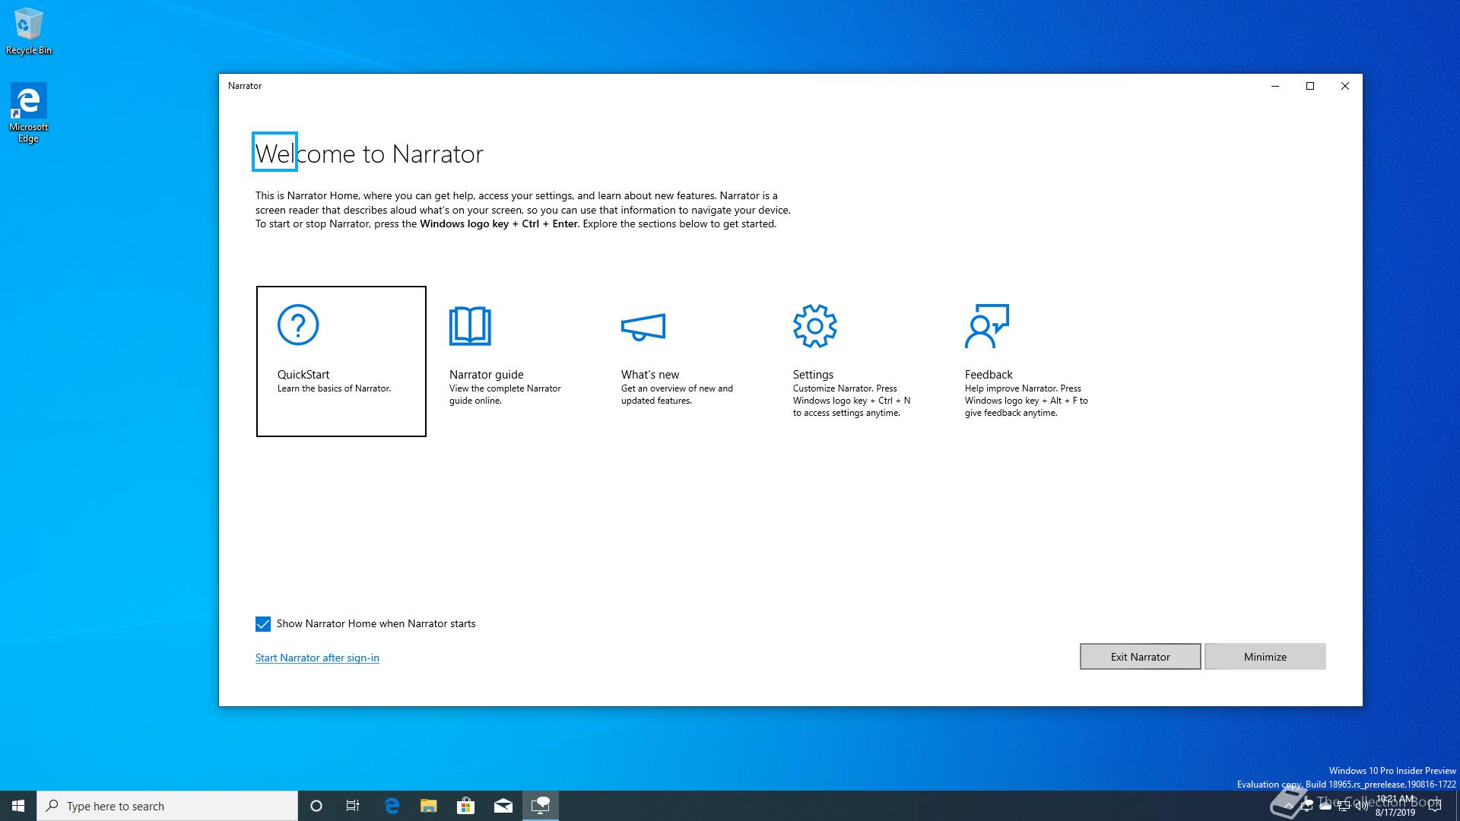Launch Cortana from the taskbar circle
The width and height of the screenshot is (1460, 821).
[x=316, y=806]
